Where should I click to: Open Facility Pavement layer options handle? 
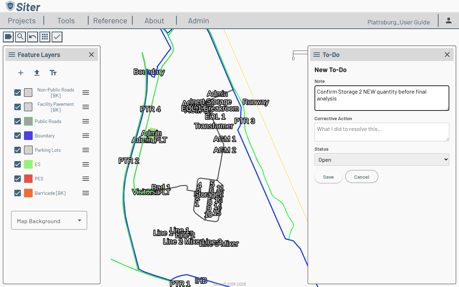pos(86,107)
